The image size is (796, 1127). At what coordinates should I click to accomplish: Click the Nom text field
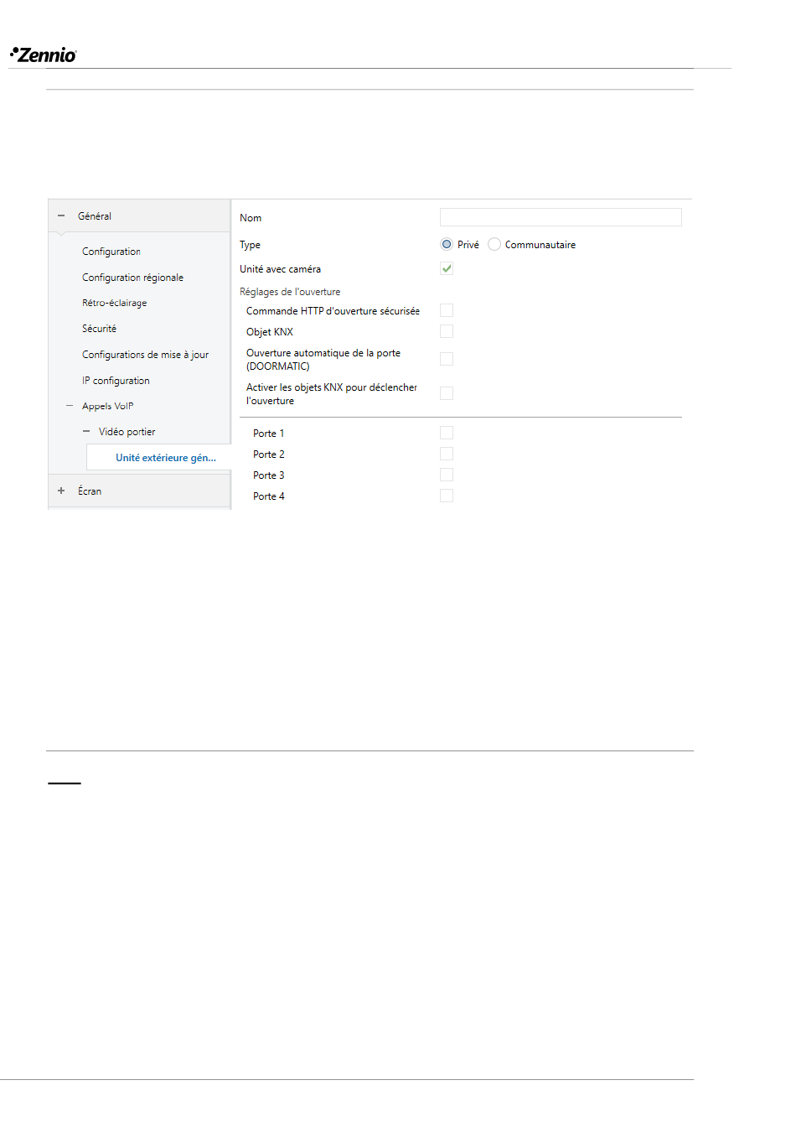(561, 217)
